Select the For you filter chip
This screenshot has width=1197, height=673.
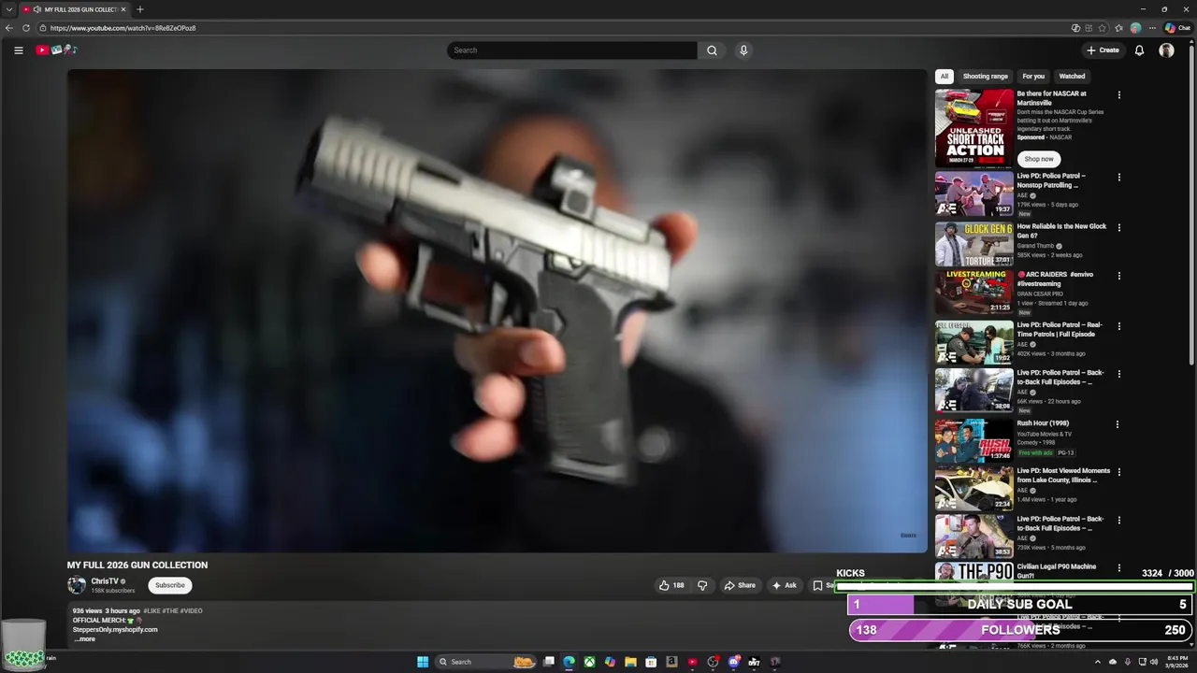coord(1033,77)
